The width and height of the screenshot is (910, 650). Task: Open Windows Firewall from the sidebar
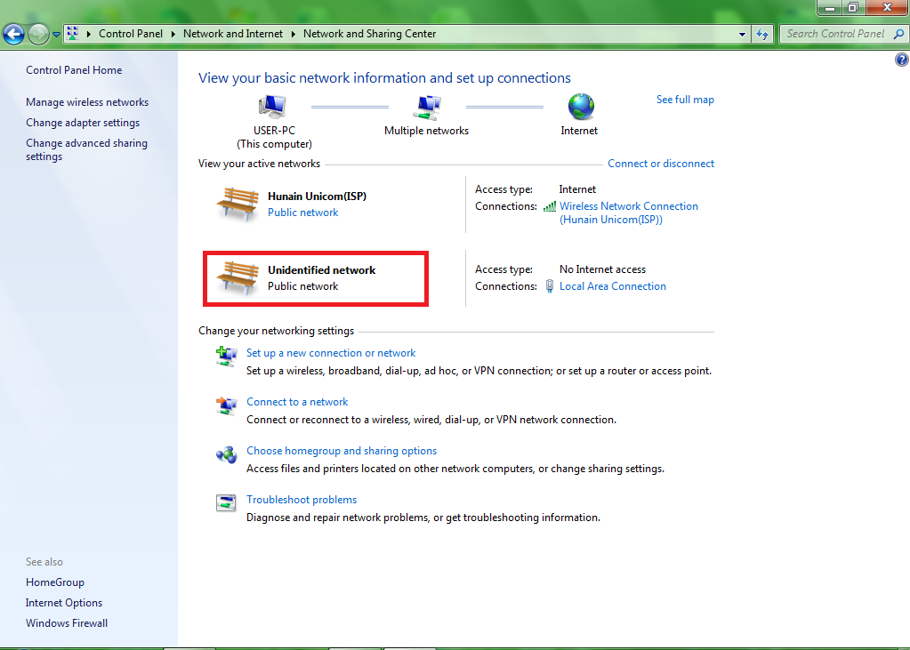click(x=66, y=622)
